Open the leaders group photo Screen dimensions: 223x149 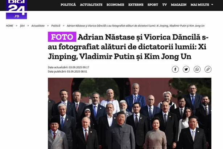pos(129,113)
